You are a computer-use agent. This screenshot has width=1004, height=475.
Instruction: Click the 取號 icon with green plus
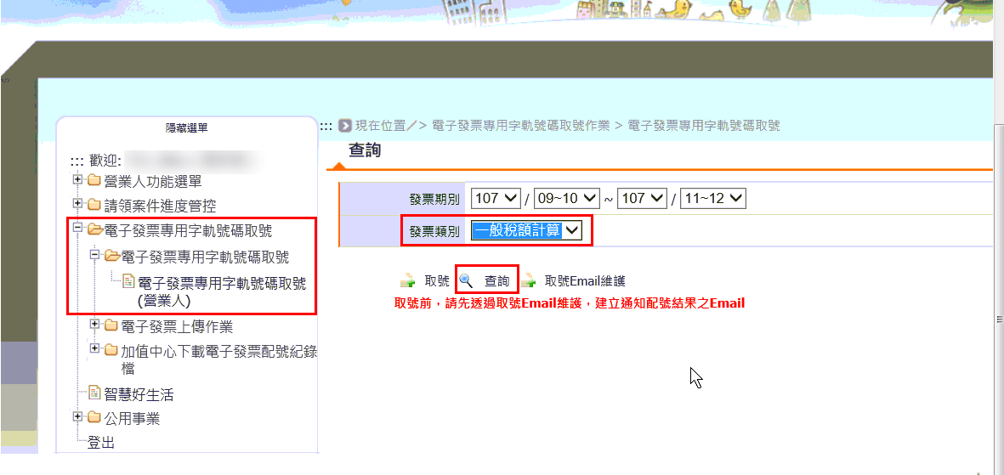click(x=407, y=280)
